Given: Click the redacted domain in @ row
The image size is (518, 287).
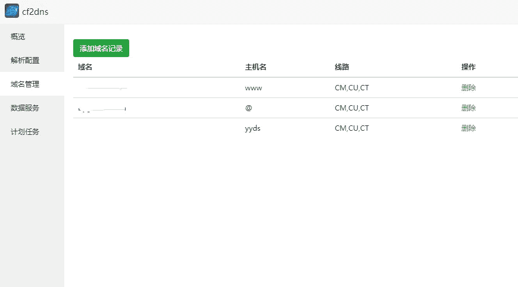Looking at the screenshot, I should (x=102, y=109).
